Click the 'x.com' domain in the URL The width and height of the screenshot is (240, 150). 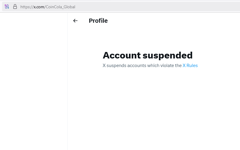[39, 7]
